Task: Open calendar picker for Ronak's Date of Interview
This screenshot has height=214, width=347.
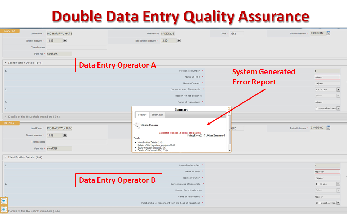Action: click(x=328, y=128)
